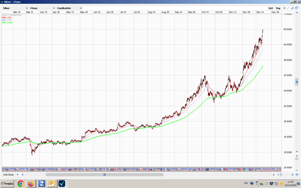Click the 34.5000 price axis label
Viewport: 301px width, 188px height.
point(288,137)
